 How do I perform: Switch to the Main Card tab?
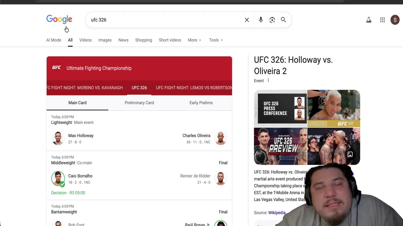pos(77,103)
